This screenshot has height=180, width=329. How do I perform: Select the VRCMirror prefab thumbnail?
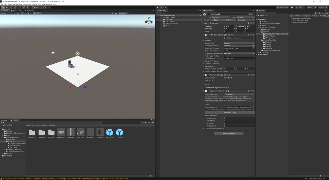click(x=90, y=133)
